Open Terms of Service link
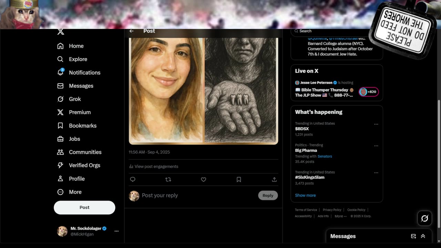 click(x=306, y=210)
